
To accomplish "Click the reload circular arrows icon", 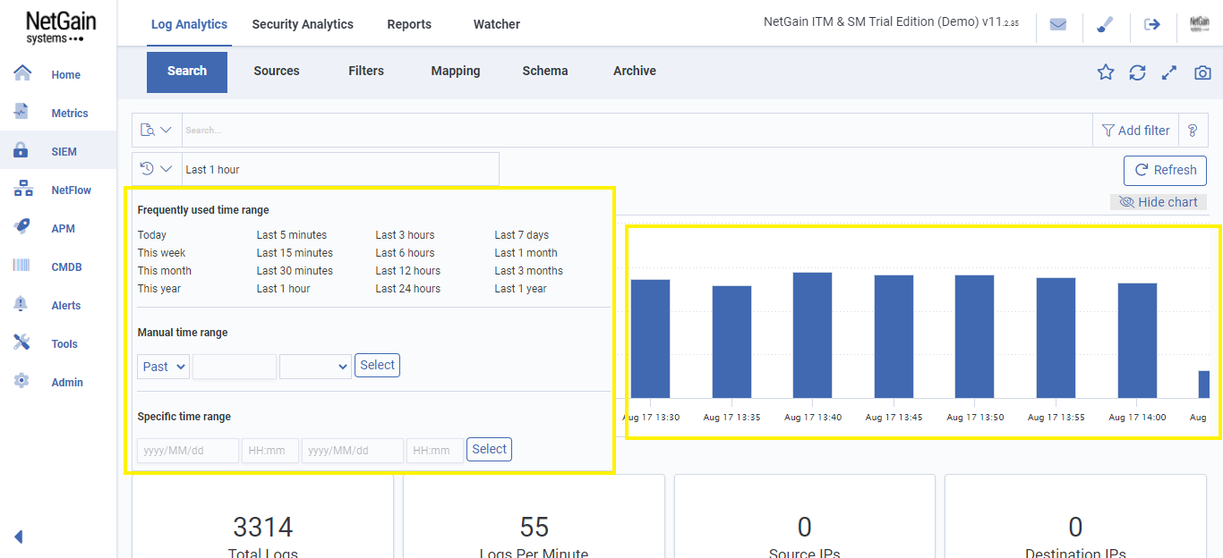I will (x=1137, y=72).
